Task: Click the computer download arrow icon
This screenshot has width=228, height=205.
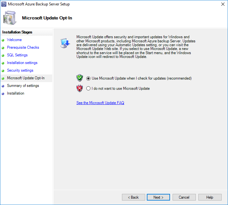Action: pyautogui.click(x=65, y=43)
